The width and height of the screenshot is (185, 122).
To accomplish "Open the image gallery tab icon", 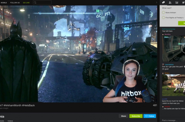I will click(177, 2).
